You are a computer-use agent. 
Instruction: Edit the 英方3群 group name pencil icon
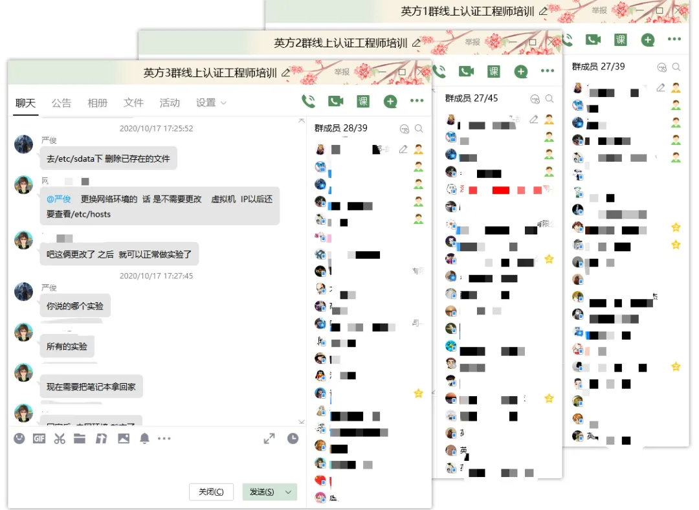pos(286,72)
